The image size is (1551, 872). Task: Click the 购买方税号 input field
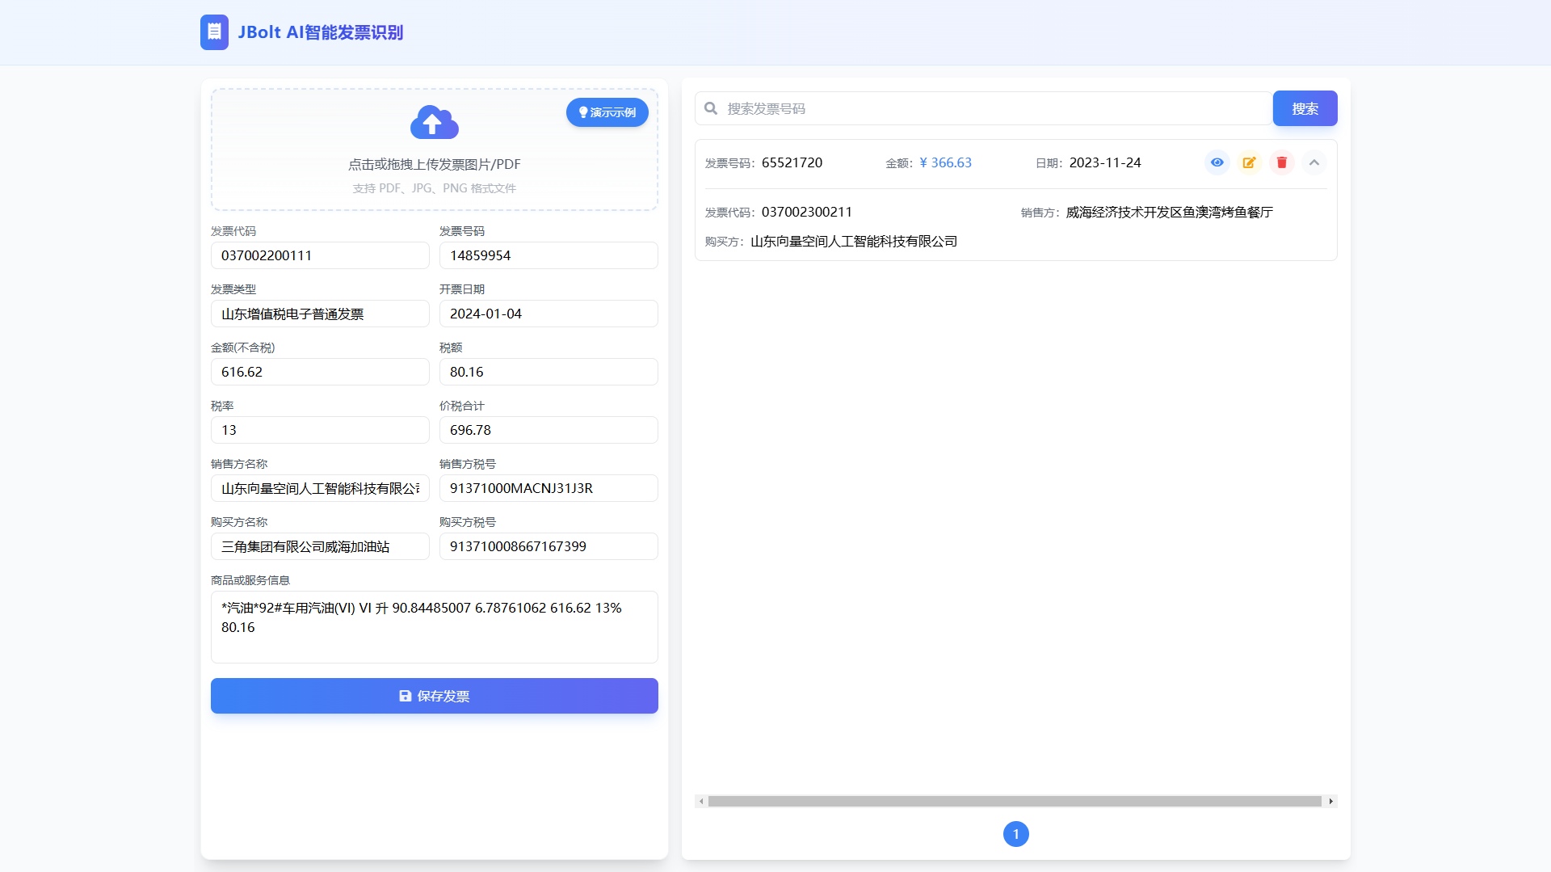(x=549, y=546)
